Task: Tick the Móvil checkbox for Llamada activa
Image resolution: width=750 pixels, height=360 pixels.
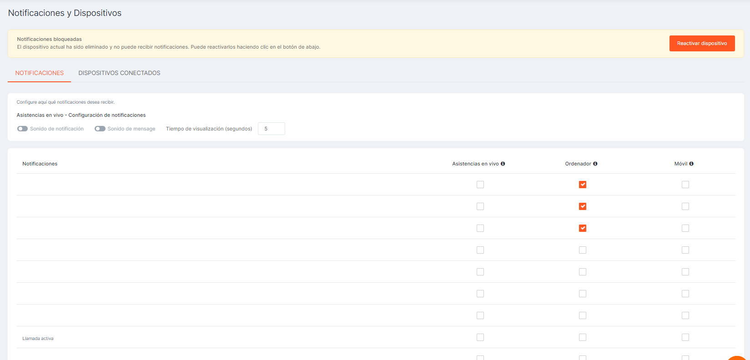Action: [685, 337]
